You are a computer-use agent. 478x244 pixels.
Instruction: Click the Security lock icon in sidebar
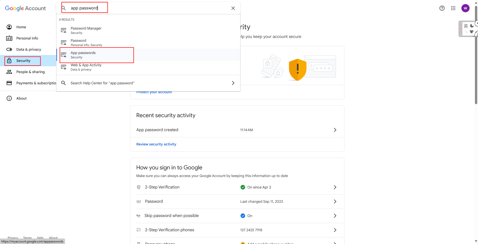pos(9,61)
